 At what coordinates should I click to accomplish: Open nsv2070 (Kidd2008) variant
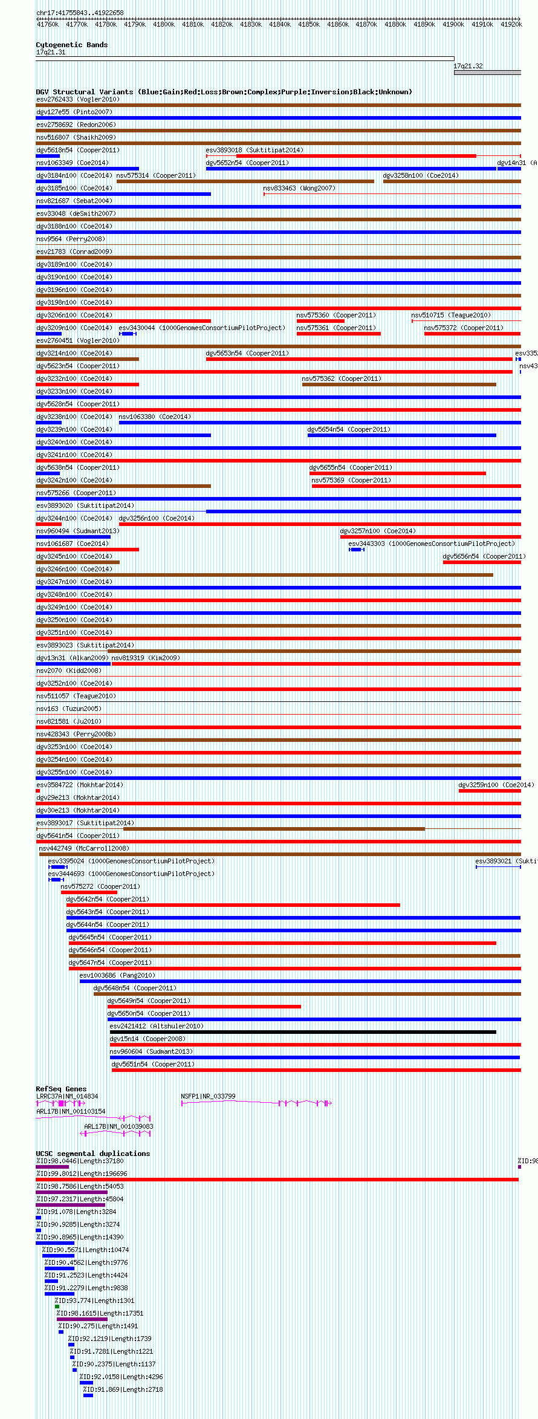click(x=69, y=671)
